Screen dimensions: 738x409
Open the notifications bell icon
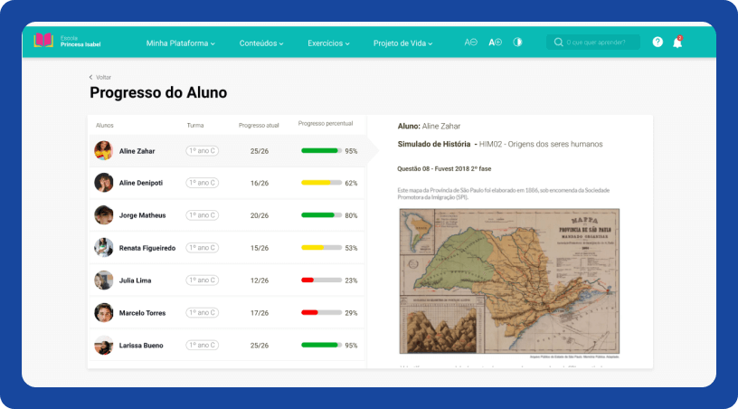pyautogui.click(x=677, y=43)
